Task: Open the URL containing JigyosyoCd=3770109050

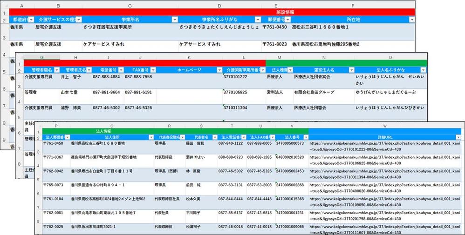Action: [385, 202]
